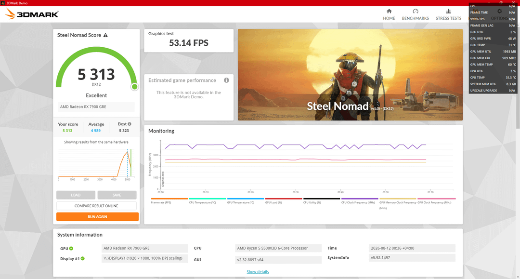The image size is (520, 279).
Task: Click Your score value 5 313
Action: [67, 131]
